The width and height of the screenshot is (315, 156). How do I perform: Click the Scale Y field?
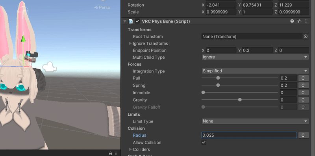(x=258, y=12)
